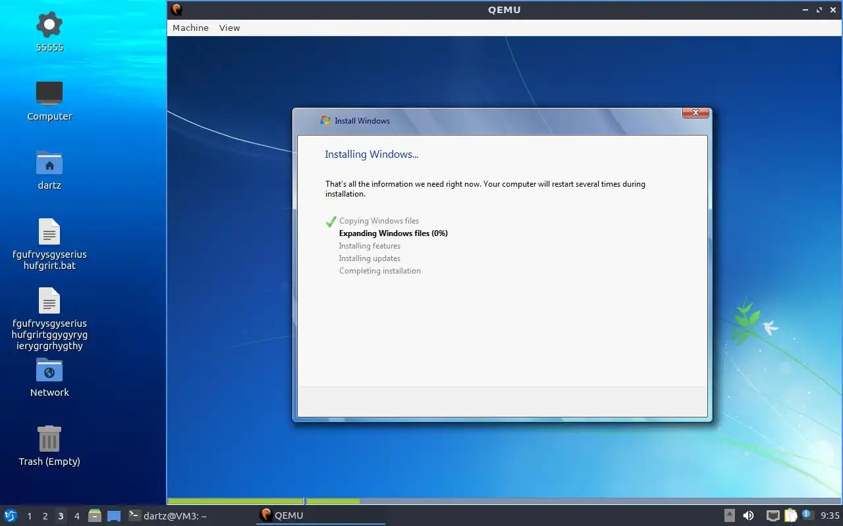Minimize the QEMU window
Screen dimensions: 843x526
(805, 10)
